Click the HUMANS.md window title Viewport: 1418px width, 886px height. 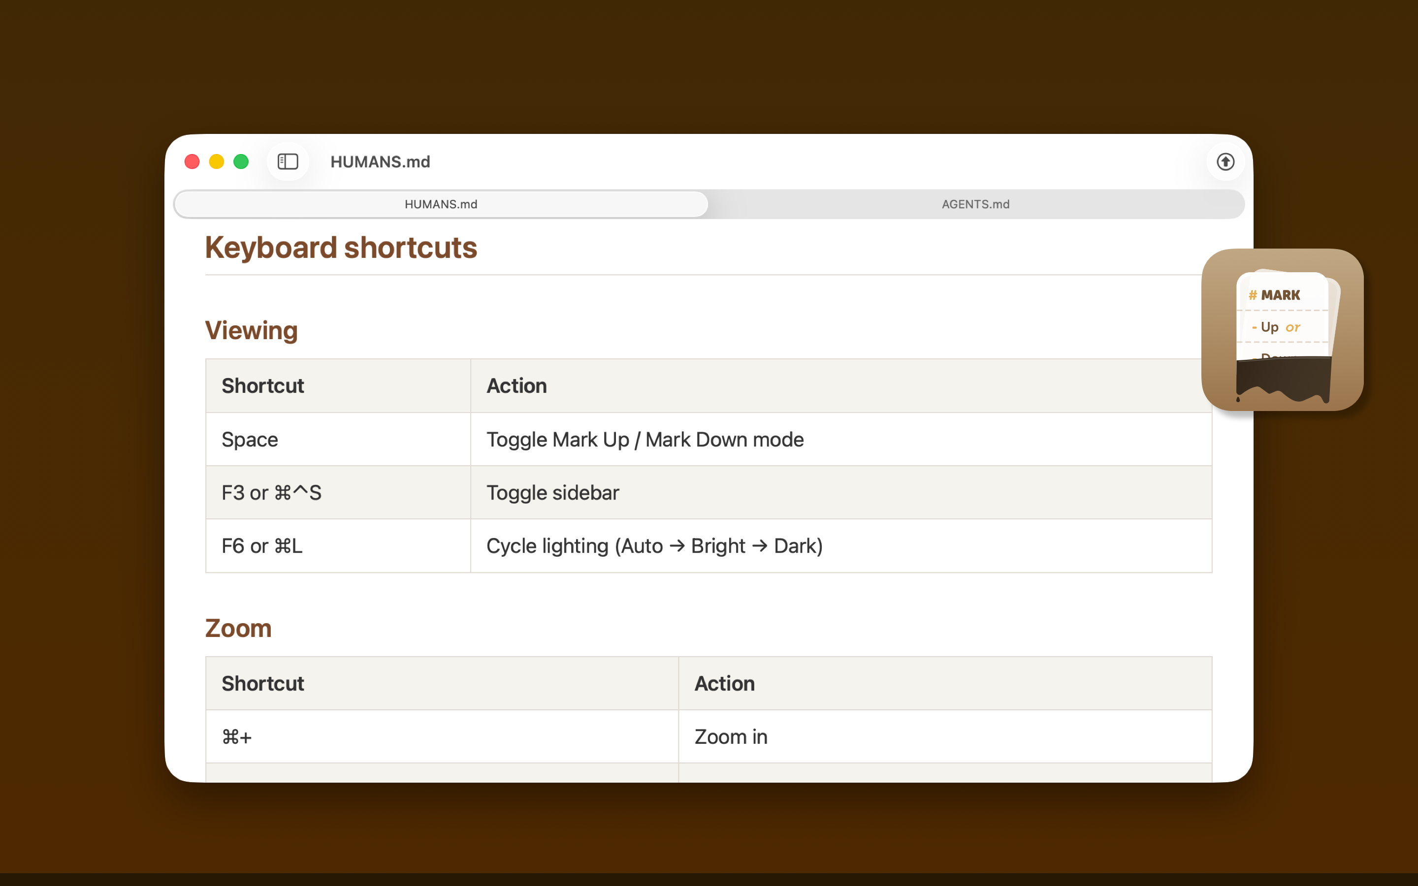pyautogui.click(x=380, y=162)
